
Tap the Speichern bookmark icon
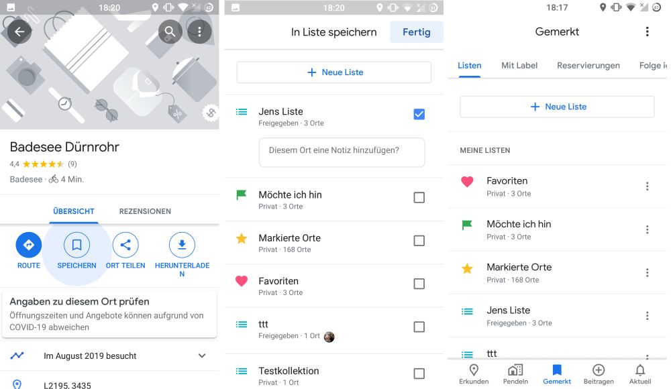pos(76,245)
